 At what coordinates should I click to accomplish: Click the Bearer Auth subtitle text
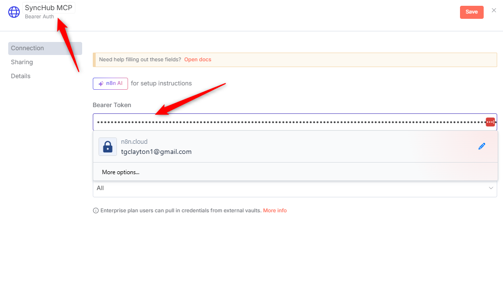[40, 17]
